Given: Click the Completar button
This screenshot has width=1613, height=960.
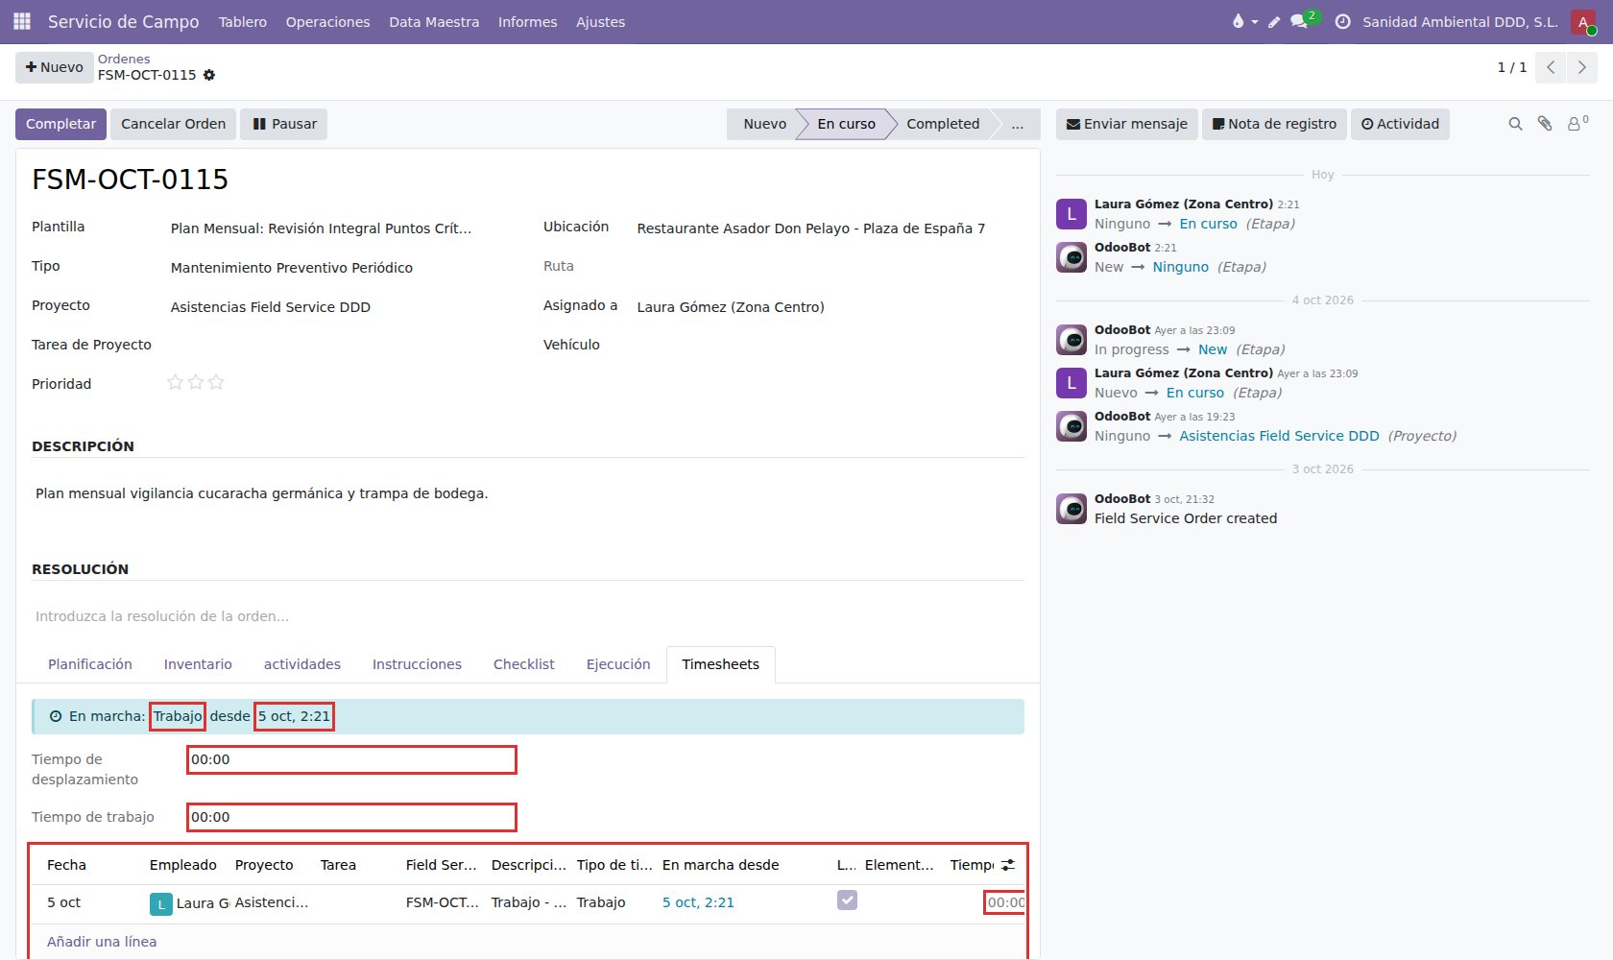Looking at the screenshot, I should pyautogui.click(x=60, y=124).
